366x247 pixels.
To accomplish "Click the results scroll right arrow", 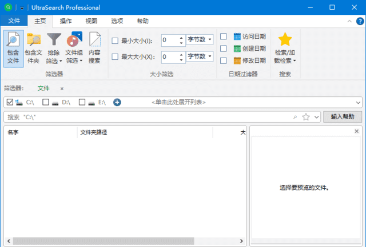I will pos(241,241).
